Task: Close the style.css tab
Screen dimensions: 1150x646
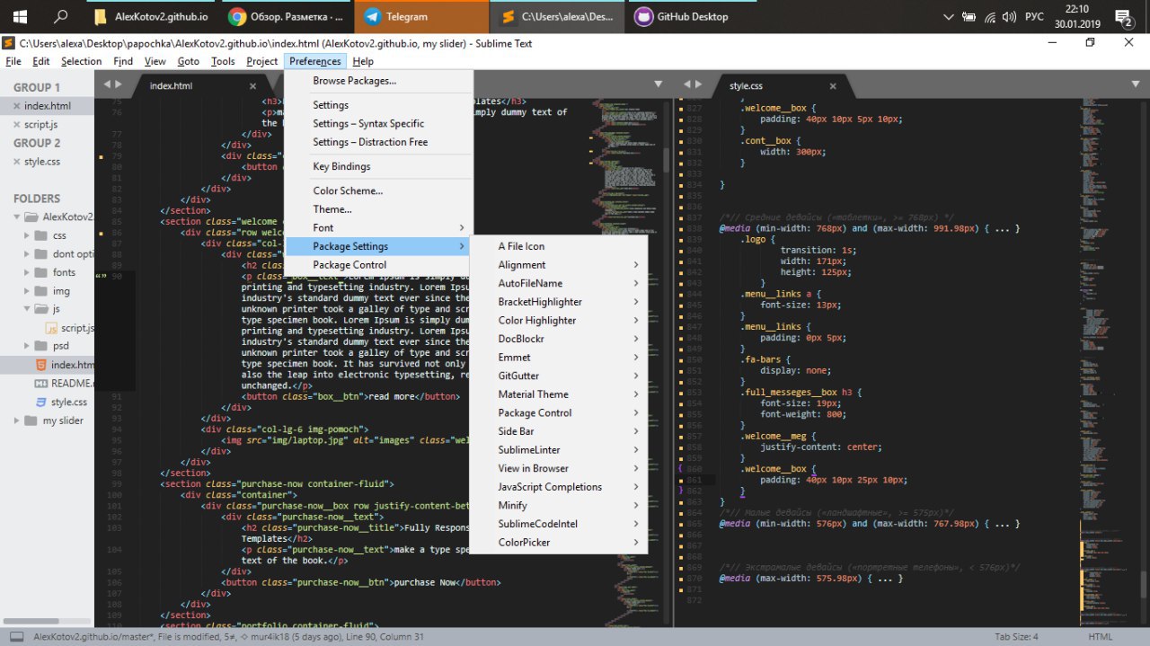Action: point(833,86)
